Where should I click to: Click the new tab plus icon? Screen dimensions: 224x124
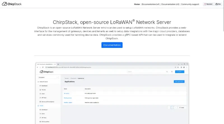(x=58, y=64)
